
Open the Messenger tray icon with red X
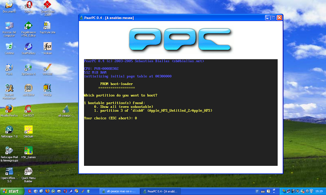[x=302, y=191]
